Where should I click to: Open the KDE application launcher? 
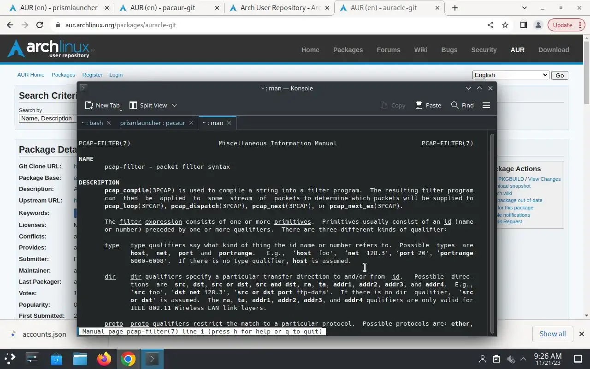pos(10,359)
